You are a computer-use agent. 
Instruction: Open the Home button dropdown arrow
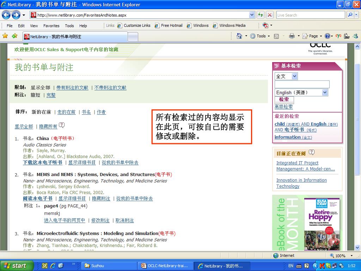click(x=246, y=36)
